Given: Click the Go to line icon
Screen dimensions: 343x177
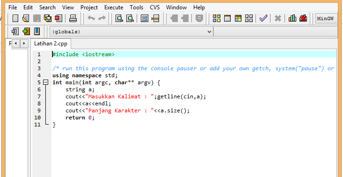Looking at the screenshot, I should click(155, 18).
